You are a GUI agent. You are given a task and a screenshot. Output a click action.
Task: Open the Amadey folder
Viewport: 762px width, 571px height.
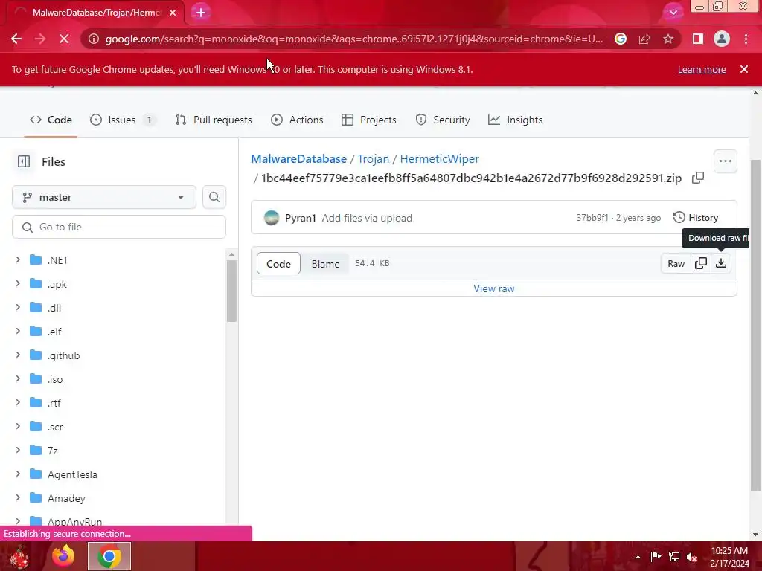click(x=66, y=498)
